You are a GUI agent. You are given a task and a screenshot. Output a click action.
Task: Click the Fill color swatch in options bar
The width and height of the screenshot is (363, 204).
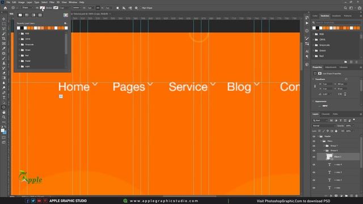tap(43, 8)
